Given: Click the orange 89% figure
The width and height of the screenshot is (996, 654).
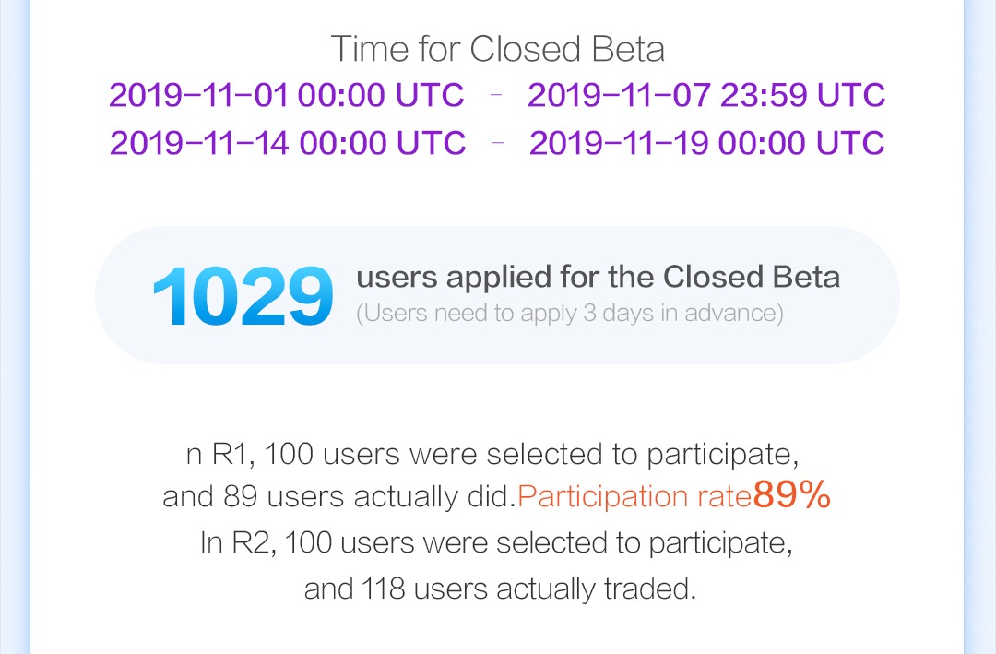Looking at the screenshot, I should coord(791,495).
